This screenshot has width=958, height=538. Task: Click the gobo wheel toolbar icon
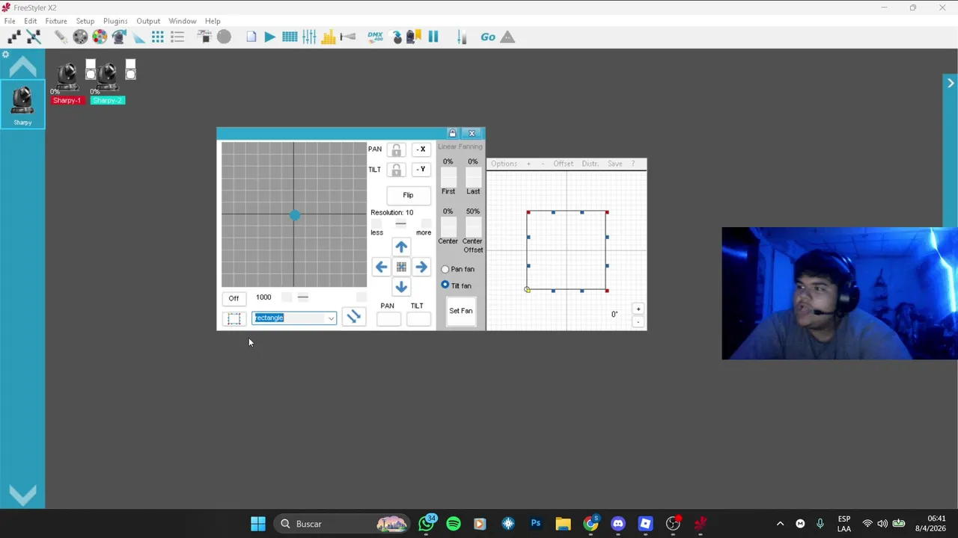click(x=80, y=37)
